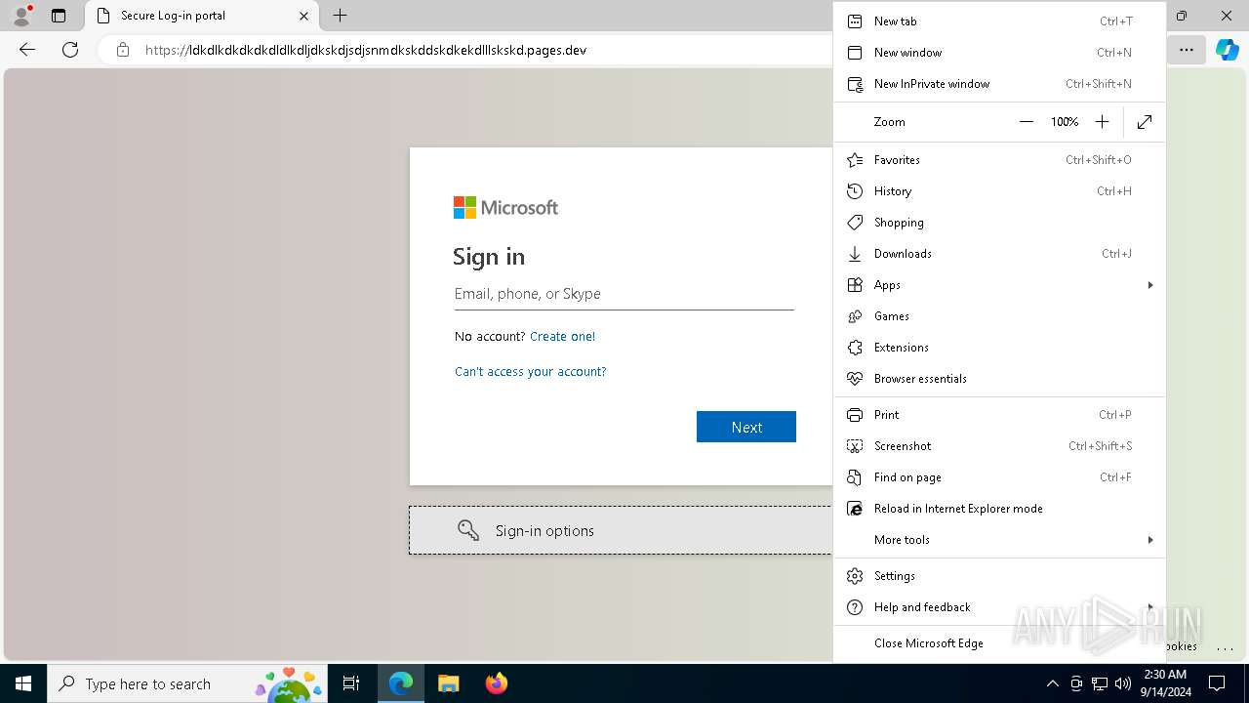Click the Internet Explorer mode icon

(x=855, y=509)
